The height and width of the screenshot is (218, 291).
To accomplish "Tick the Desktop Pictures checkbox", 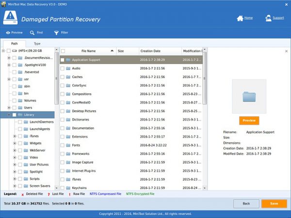I will click(x=63, y=111).
